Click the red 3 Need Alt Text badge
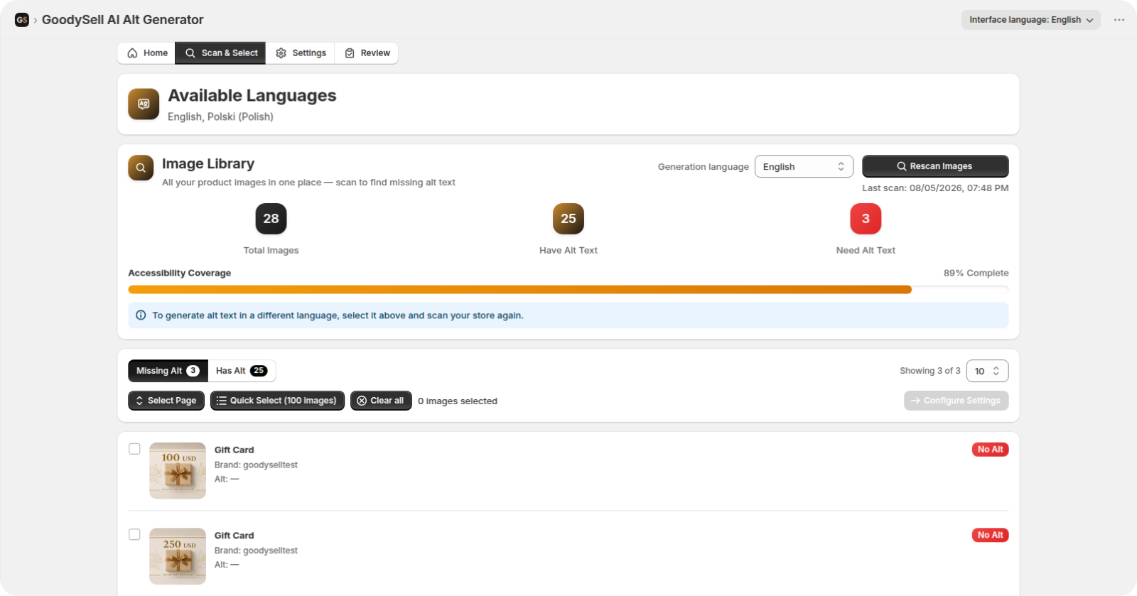The width and height of the screenshot is (1137, 596). point(866,219)
